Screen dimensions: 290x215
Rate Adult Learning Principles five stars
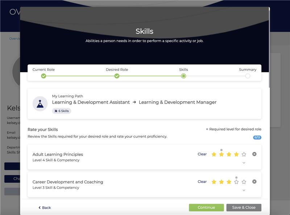(244, 154)
